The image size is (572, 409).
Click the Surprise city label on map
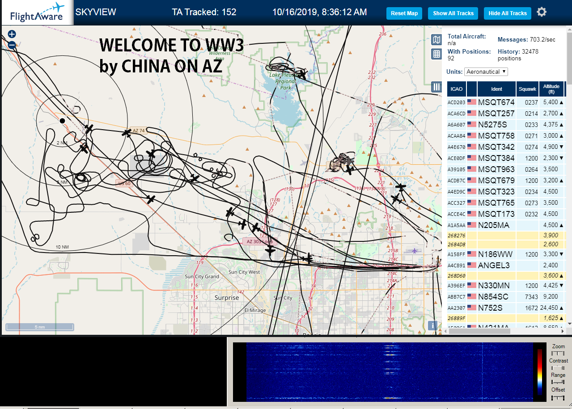227,298
